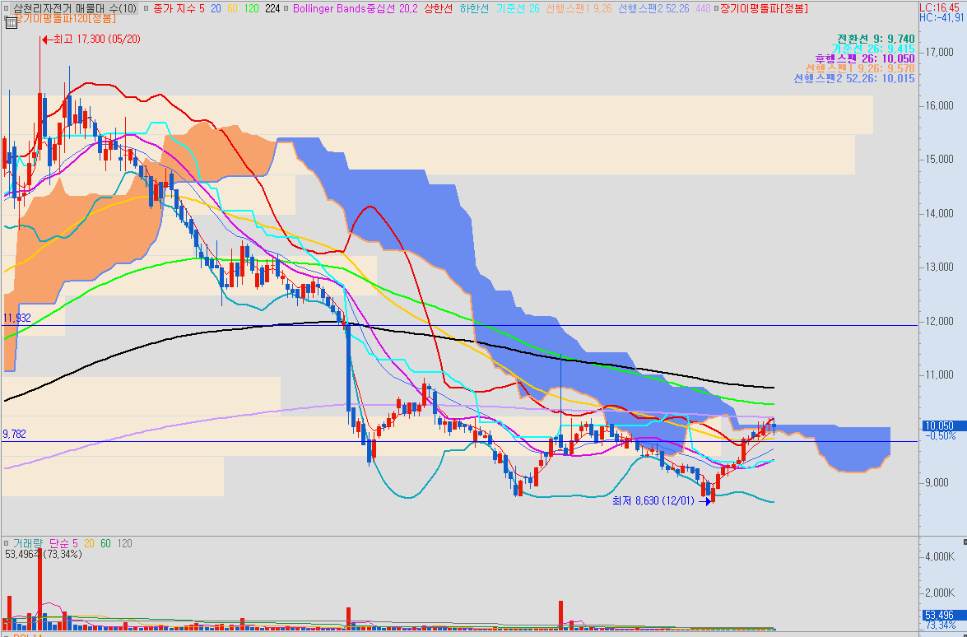Click the LC:16,45 indicator text
Viewport: 967px width, 637px height.
tap(939, 8)
